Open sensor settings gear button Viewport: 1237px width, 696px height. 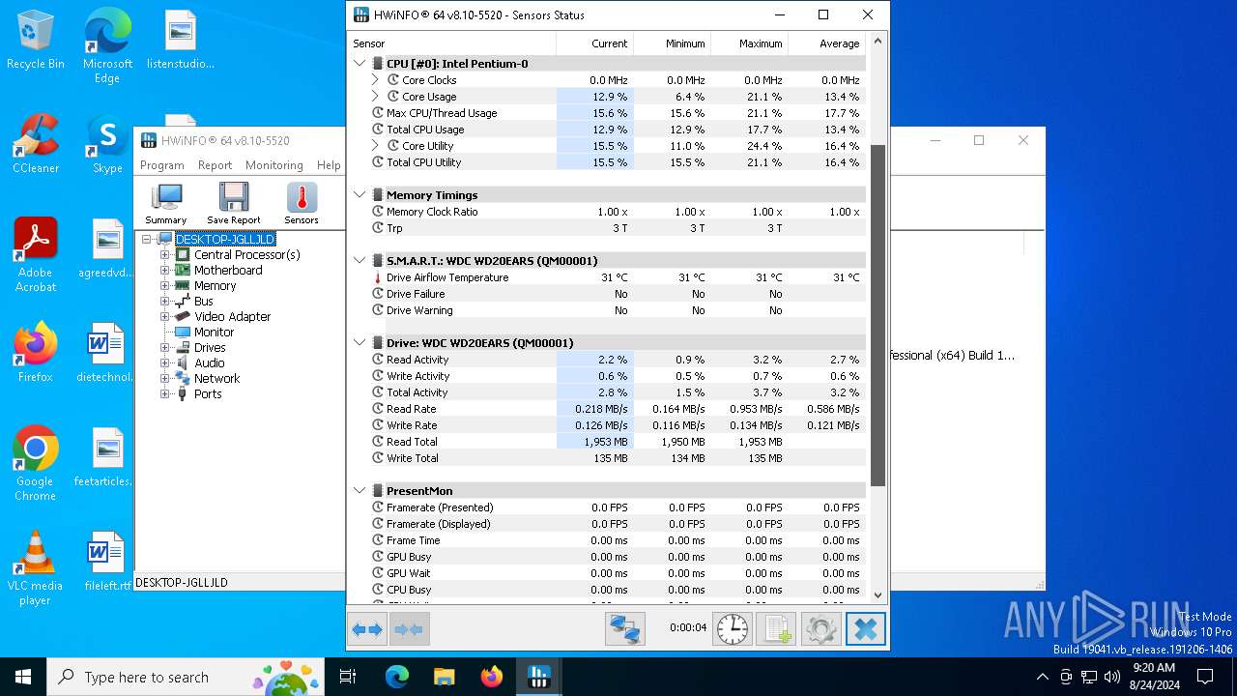821,629
